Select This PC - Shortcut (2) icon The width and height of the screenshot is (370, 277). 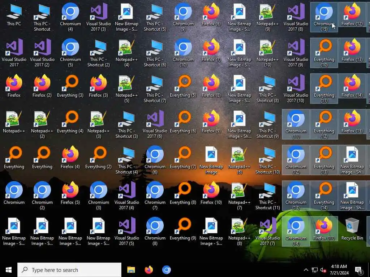pos(98,53)
